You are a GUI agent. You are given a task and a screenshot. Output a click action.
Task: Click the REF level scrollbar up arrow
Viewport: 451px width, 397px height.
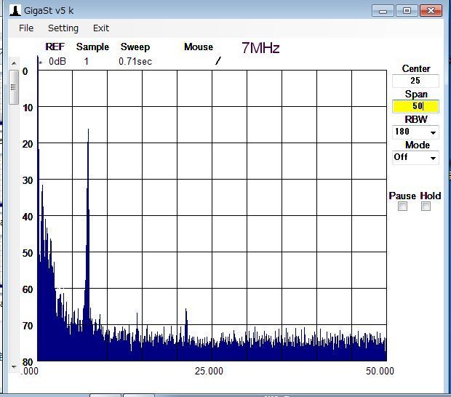coord(14,63)
